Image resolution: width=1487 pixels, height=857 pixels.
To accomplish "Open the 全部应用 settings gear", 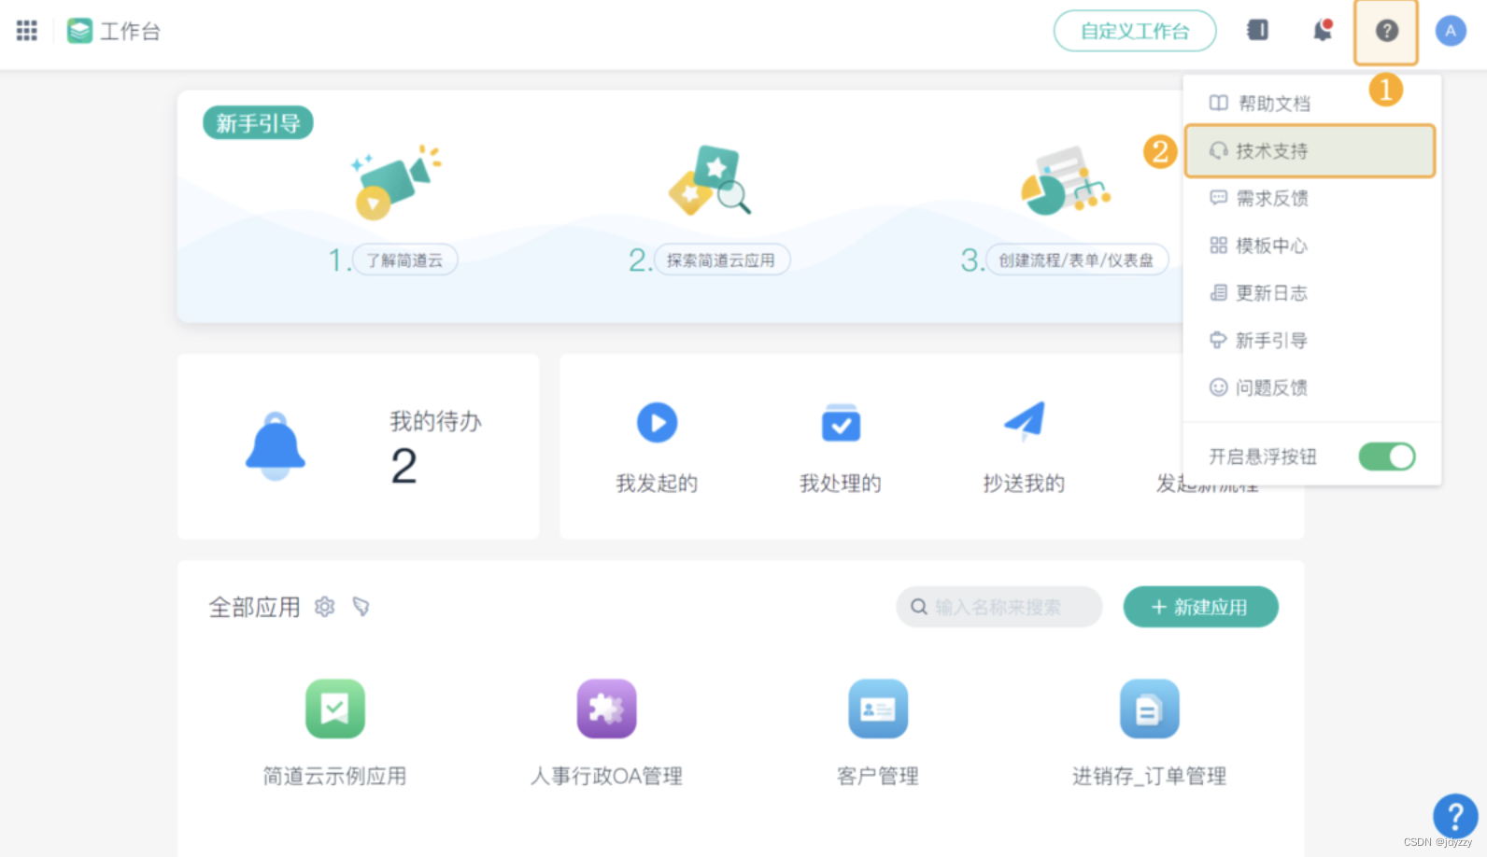I will click(324, 607).
